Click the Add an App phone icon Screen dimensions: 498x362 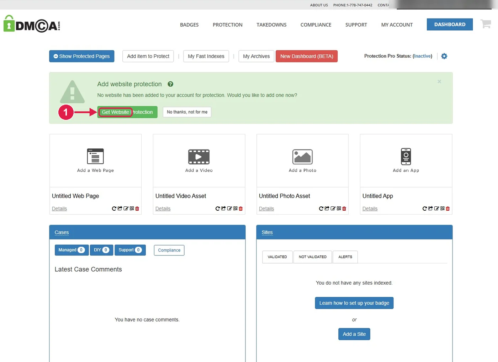point(406,156)
